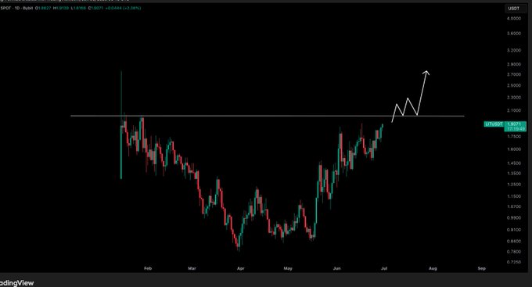The width and height of the screenshot is (532, 287).
Task: Click the Jun label on time axis
Action: pyautogui.click(x=336, y=268)
